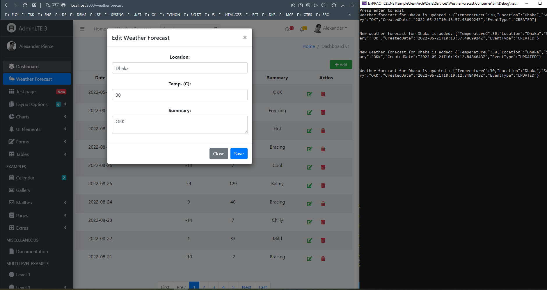Expand the Layout Options sidebar menu
547x290 pixels.
click(x=32, y=104)
